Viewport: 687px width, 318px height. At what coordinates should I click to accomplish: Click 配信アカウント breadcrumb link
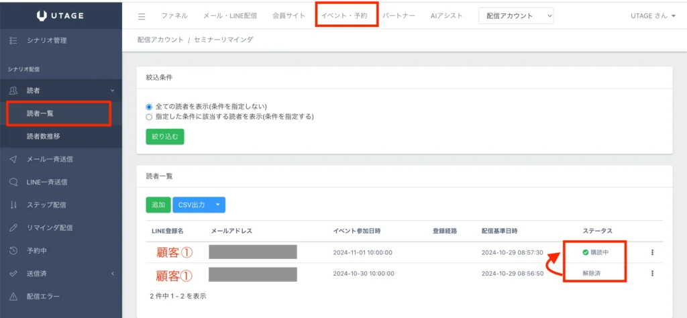(x=160, y=40)
